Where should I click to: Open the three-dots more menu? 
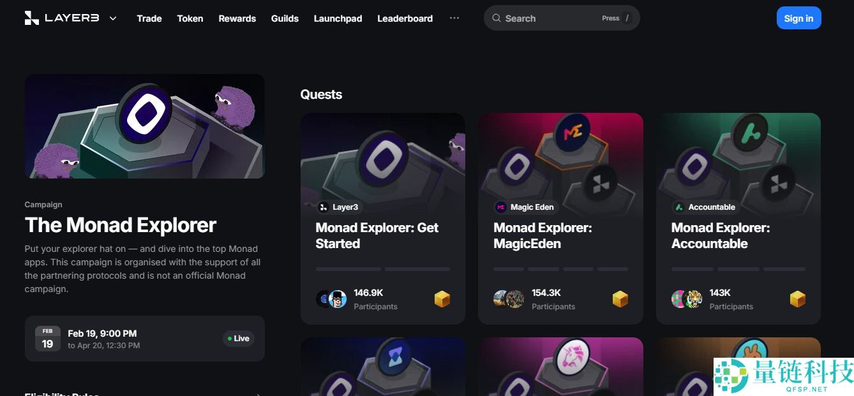coord(454,18)
